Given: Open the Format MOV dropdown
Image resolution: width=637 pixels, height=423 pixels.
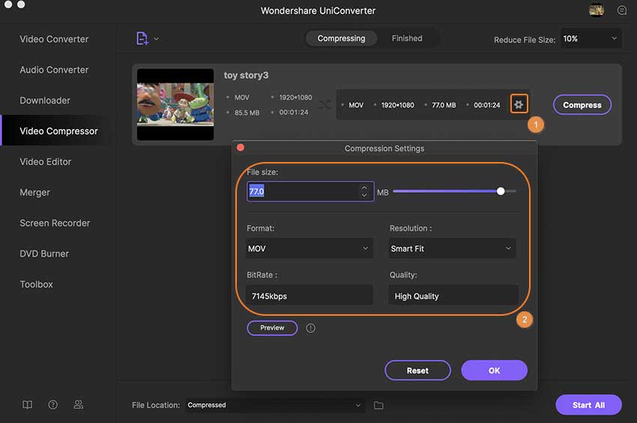Looking at the screenshot, I should tap(310, 248).
